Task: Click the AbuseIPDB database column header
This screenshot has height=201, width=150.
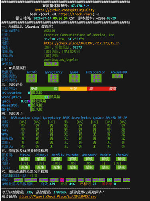Action: coord(119,72)
